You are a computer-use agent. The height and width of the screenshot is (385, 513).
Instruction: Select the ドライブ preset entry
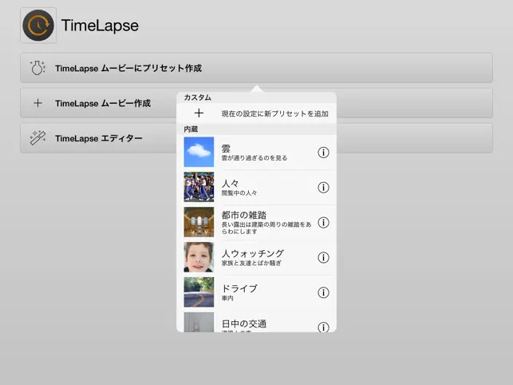257,292
